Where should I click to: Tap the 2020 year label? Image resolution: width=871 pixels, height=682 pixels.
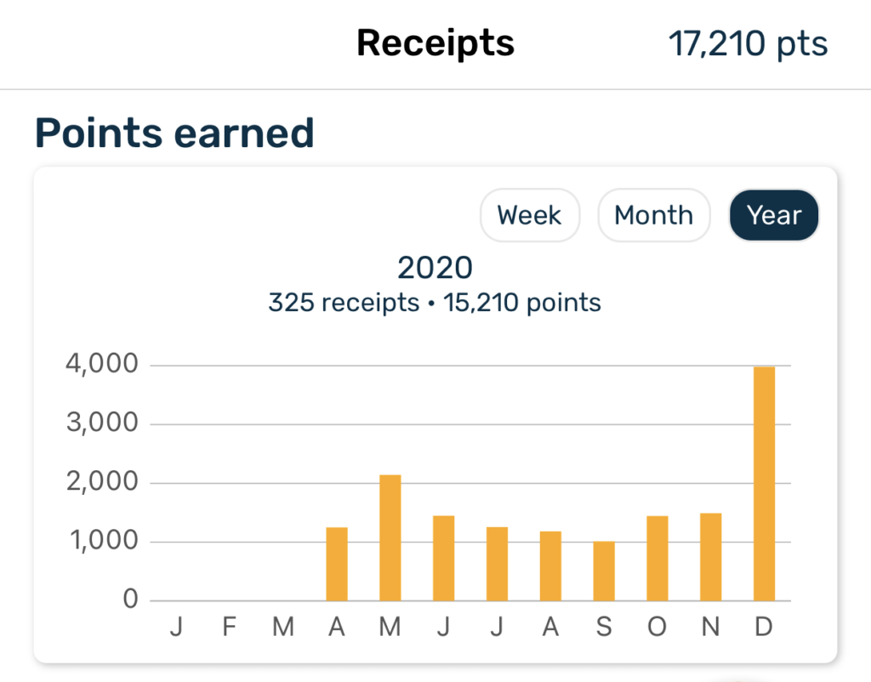[x=435, y=268]
